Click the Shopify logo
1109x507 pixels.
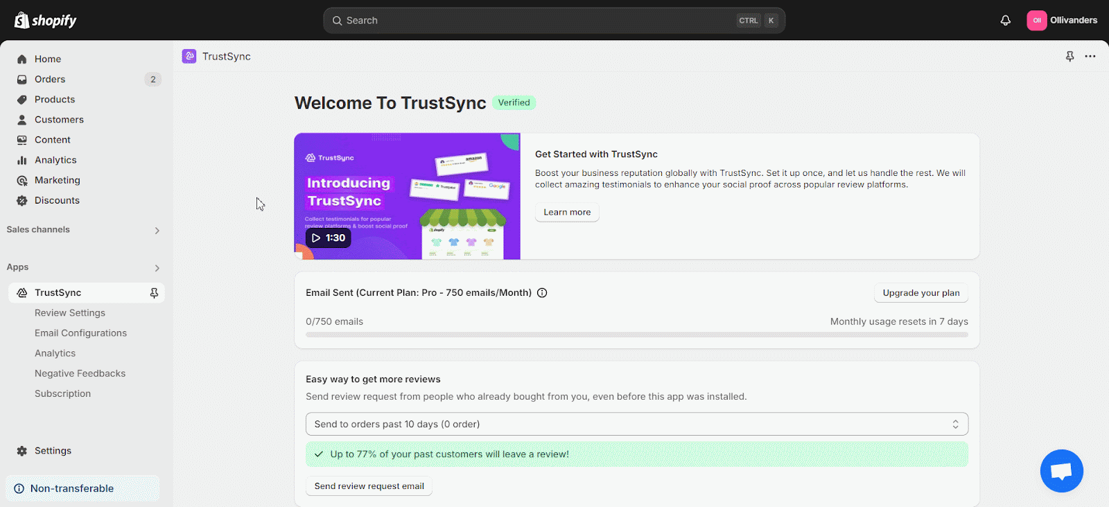tap(46, 20)
